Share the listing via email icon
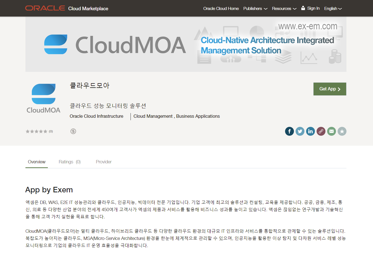 pyautogui.click(x=332, y=131)
